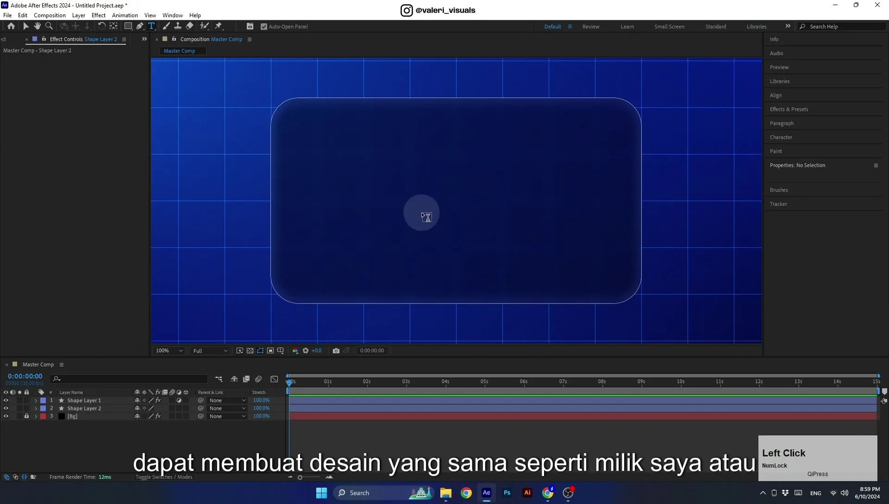Screen dimensions: 889x504
Task: Open the Graph Editor in timeline
Action: [274, 379]
